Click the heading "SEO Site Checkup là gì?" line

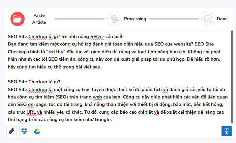tap(34, 82)
